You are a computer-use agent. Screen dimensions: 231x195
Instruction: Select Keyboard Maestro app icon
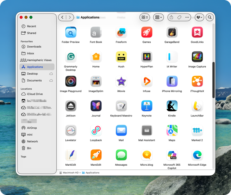click(x=121, y=106)
